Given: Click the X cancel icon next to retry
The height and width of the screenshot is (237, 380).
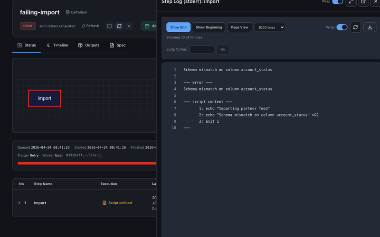Looking at the screenshot, I should click(129, 26).
